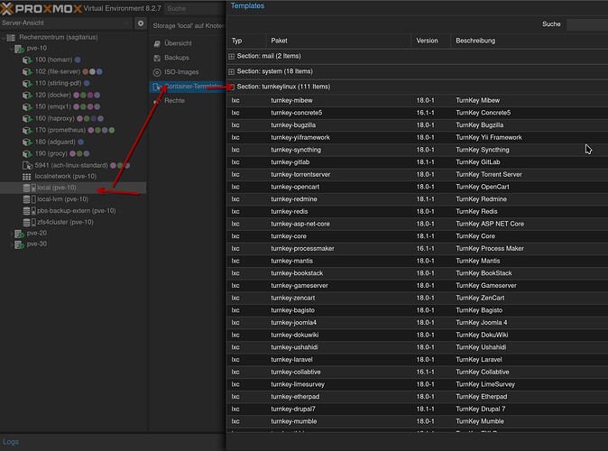Click the Rechenzentrum datacenter icon
The height and width of the screenshot is (451, 608).
point(11,37)
